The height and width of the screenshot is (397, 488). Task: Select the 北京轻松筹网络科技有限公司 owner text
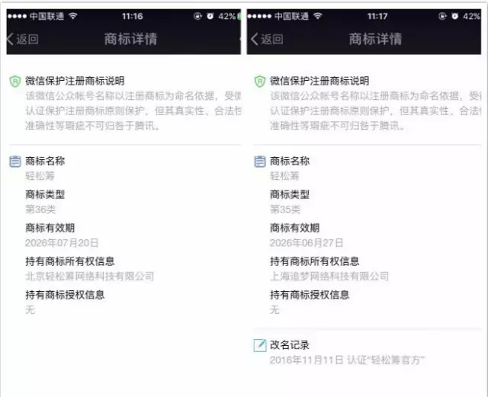90,276
